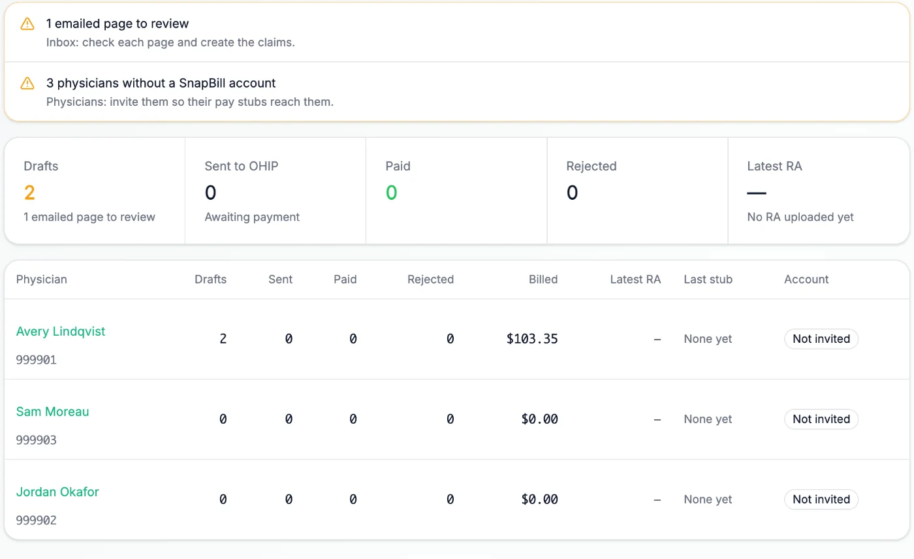Select the Rejected summary card
Image resolution: width=914 pixels, height=559 pixels.
637,191
